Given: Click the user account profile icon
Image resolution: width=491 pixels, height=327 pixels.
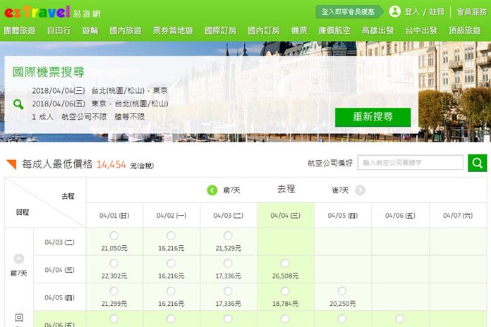Looking at the screenshot, I should [x=394, y=11].
